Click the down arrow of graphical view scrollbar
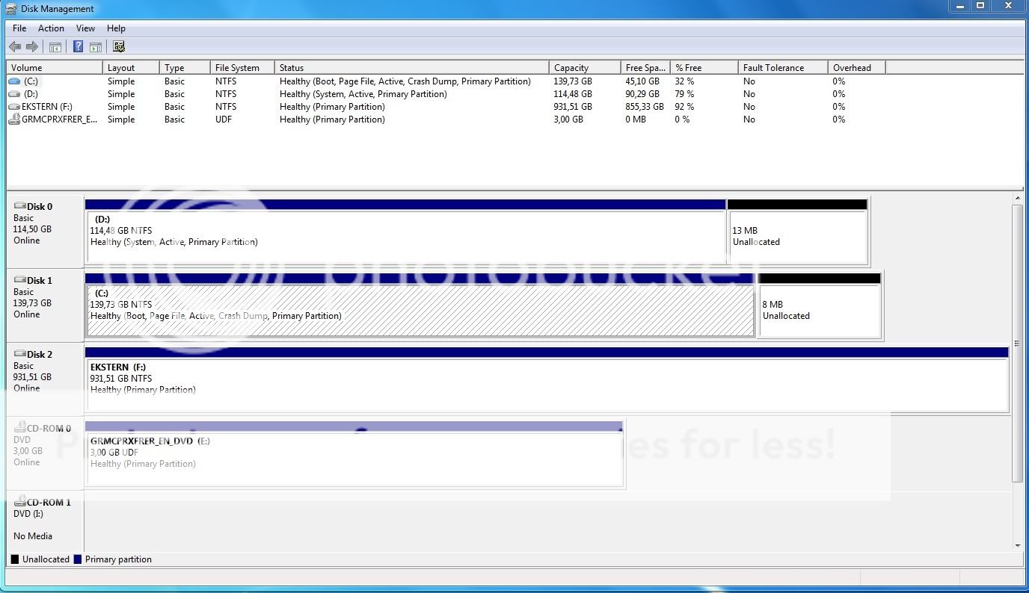 [1017, 546]
